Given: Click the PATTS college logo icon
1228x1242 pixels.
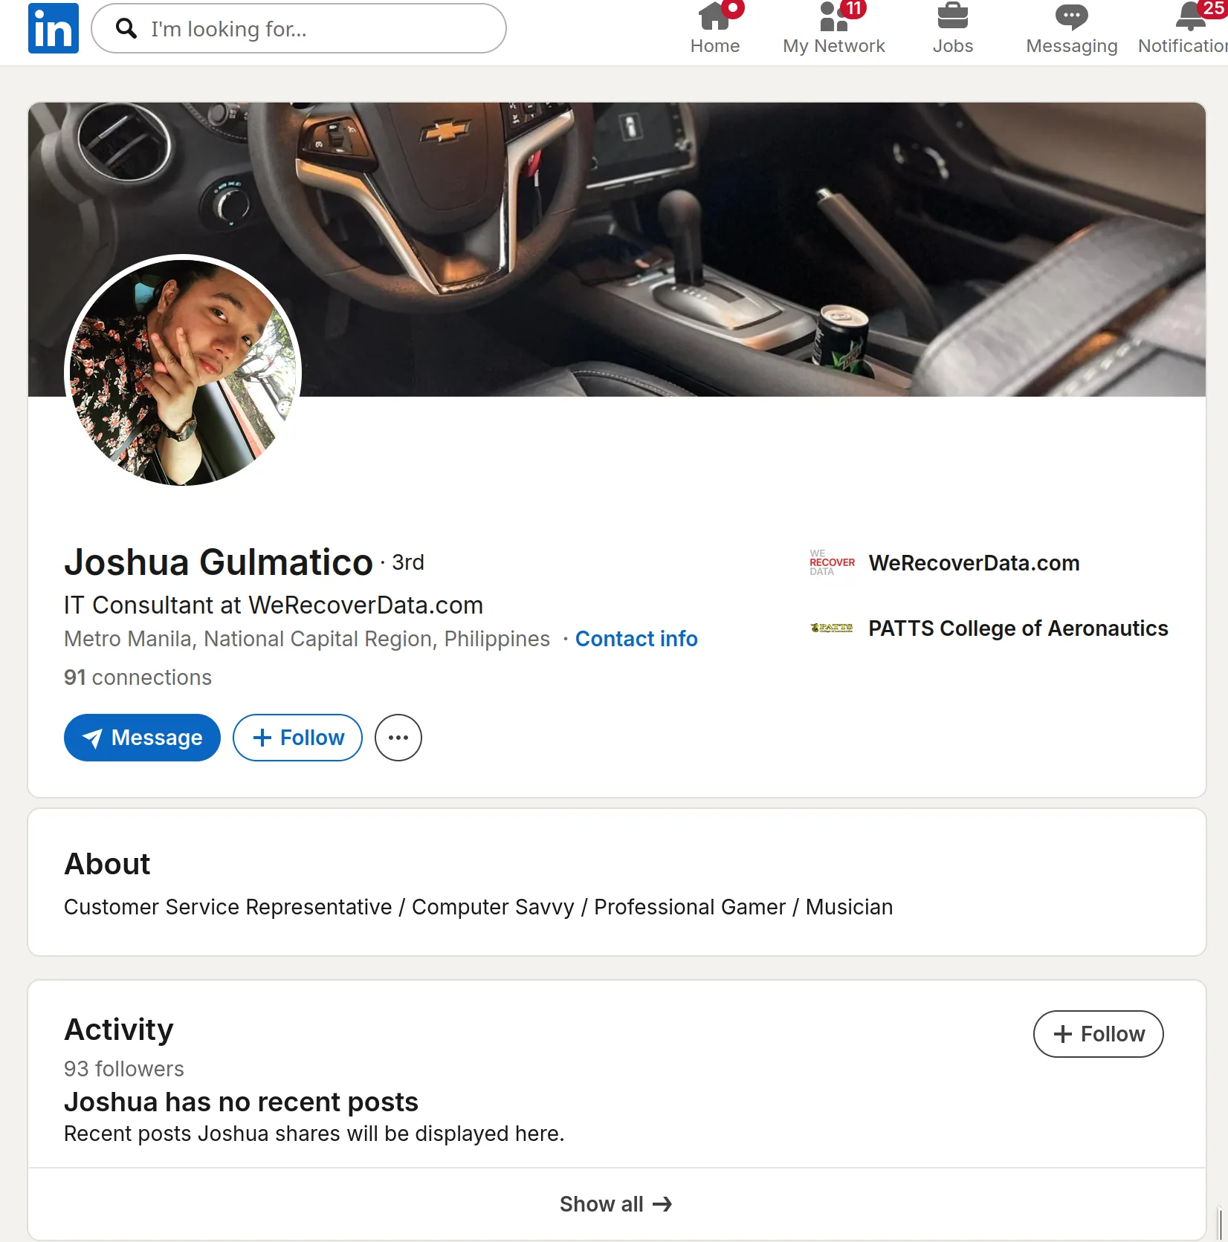Looking at the screenshot, I should (x=832, y=628).
